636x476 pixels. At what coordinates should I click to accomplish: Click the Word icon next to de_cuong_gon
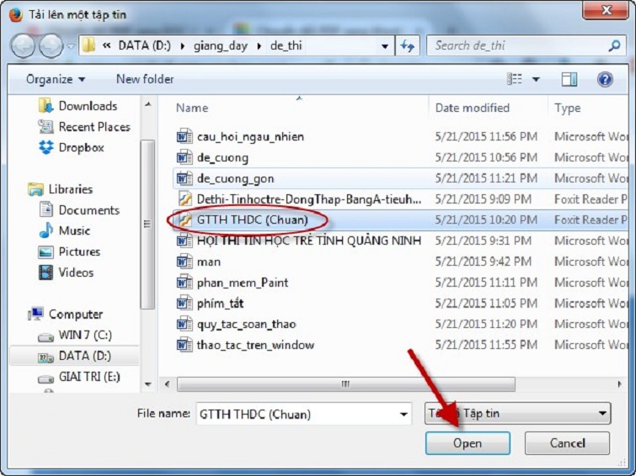coord(184,178)
